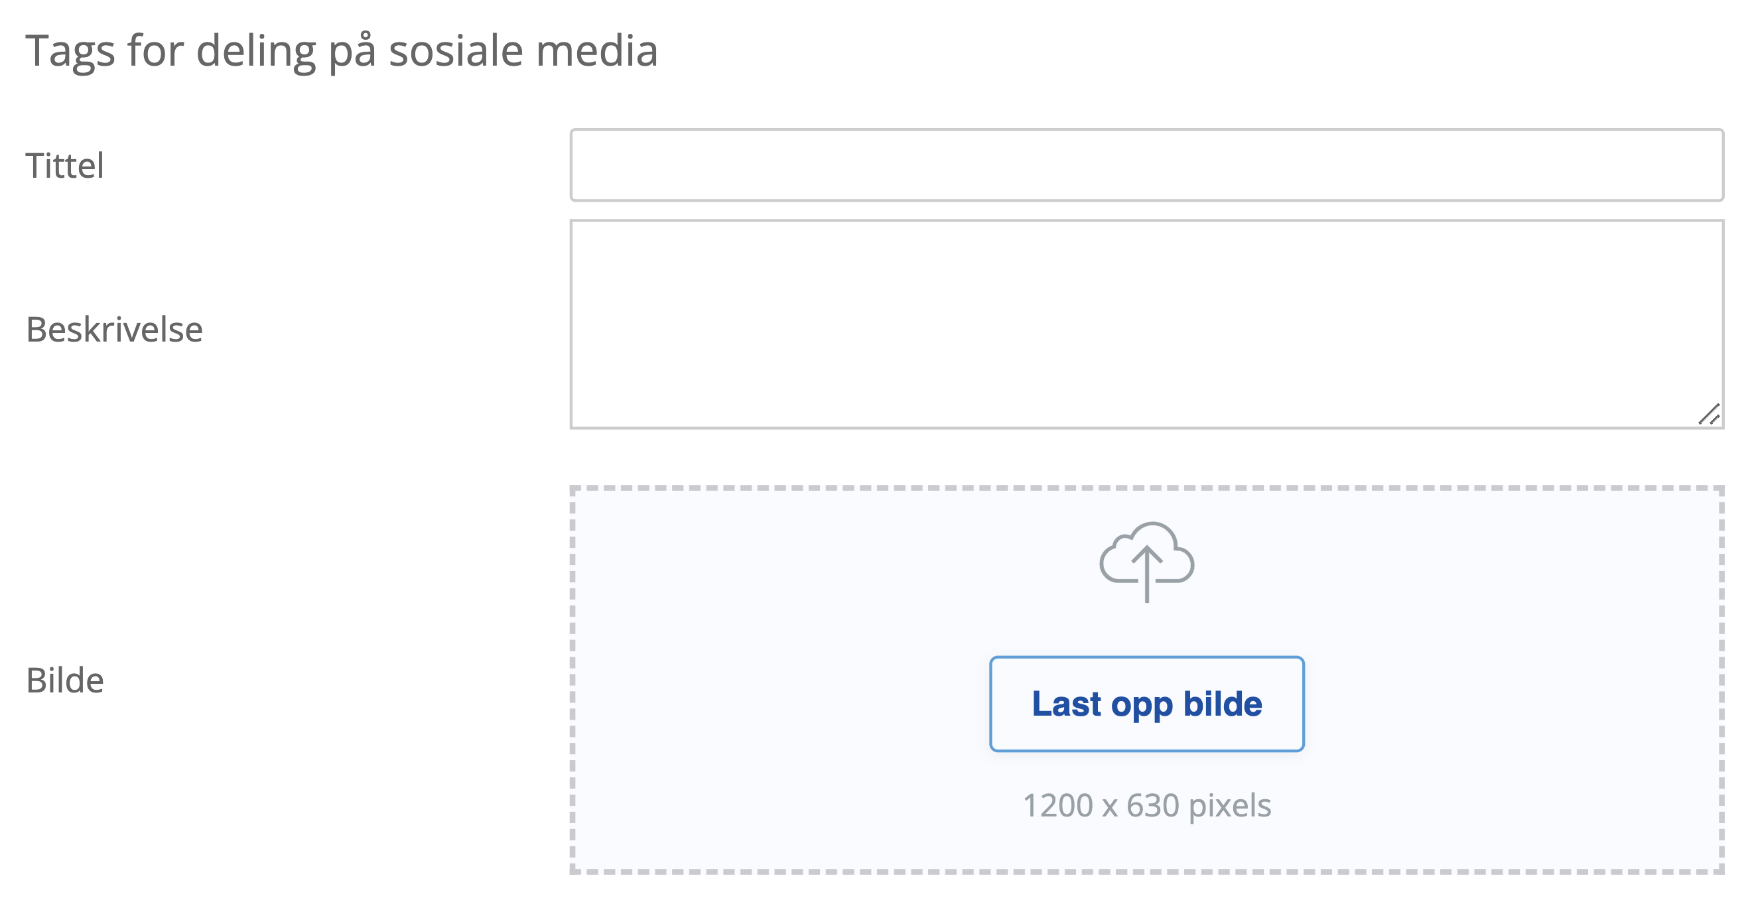Click inside the Beskrivelse text area
Screen dimensions: 1754x910
click(x=1146, y=324)
